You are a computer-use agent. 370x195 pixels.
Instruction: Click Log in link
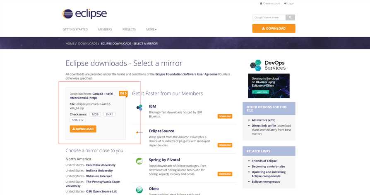(x=289, y=4)
